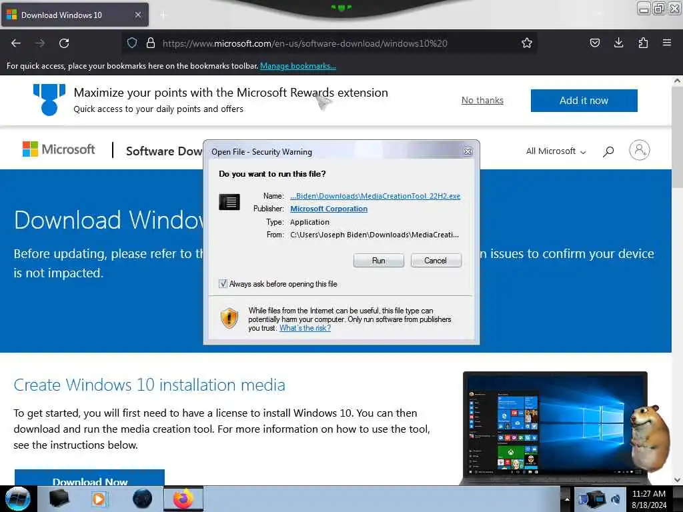Open the dark globe taskbar icon

[142, 499]
